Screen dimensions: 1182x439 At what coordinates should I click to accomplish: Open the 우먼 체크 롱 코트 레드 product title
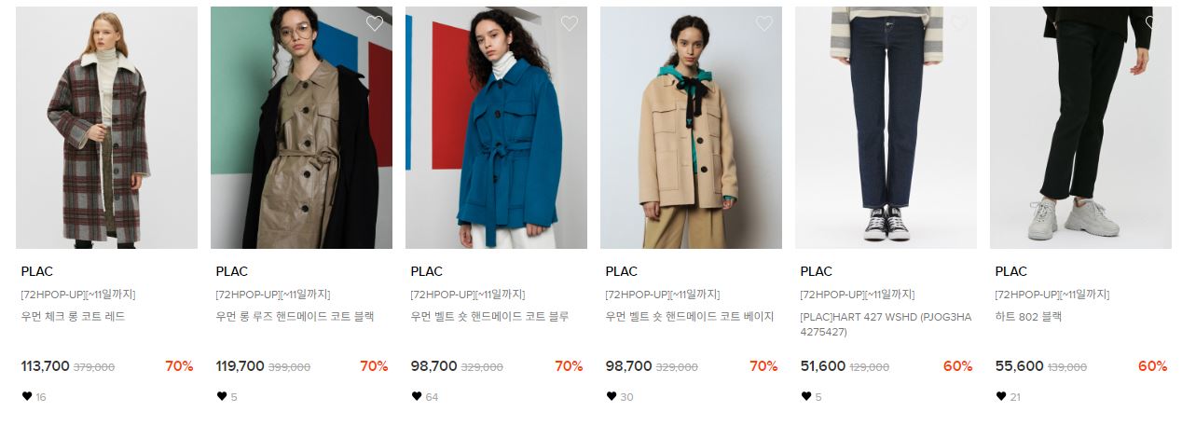pos(73,317)
